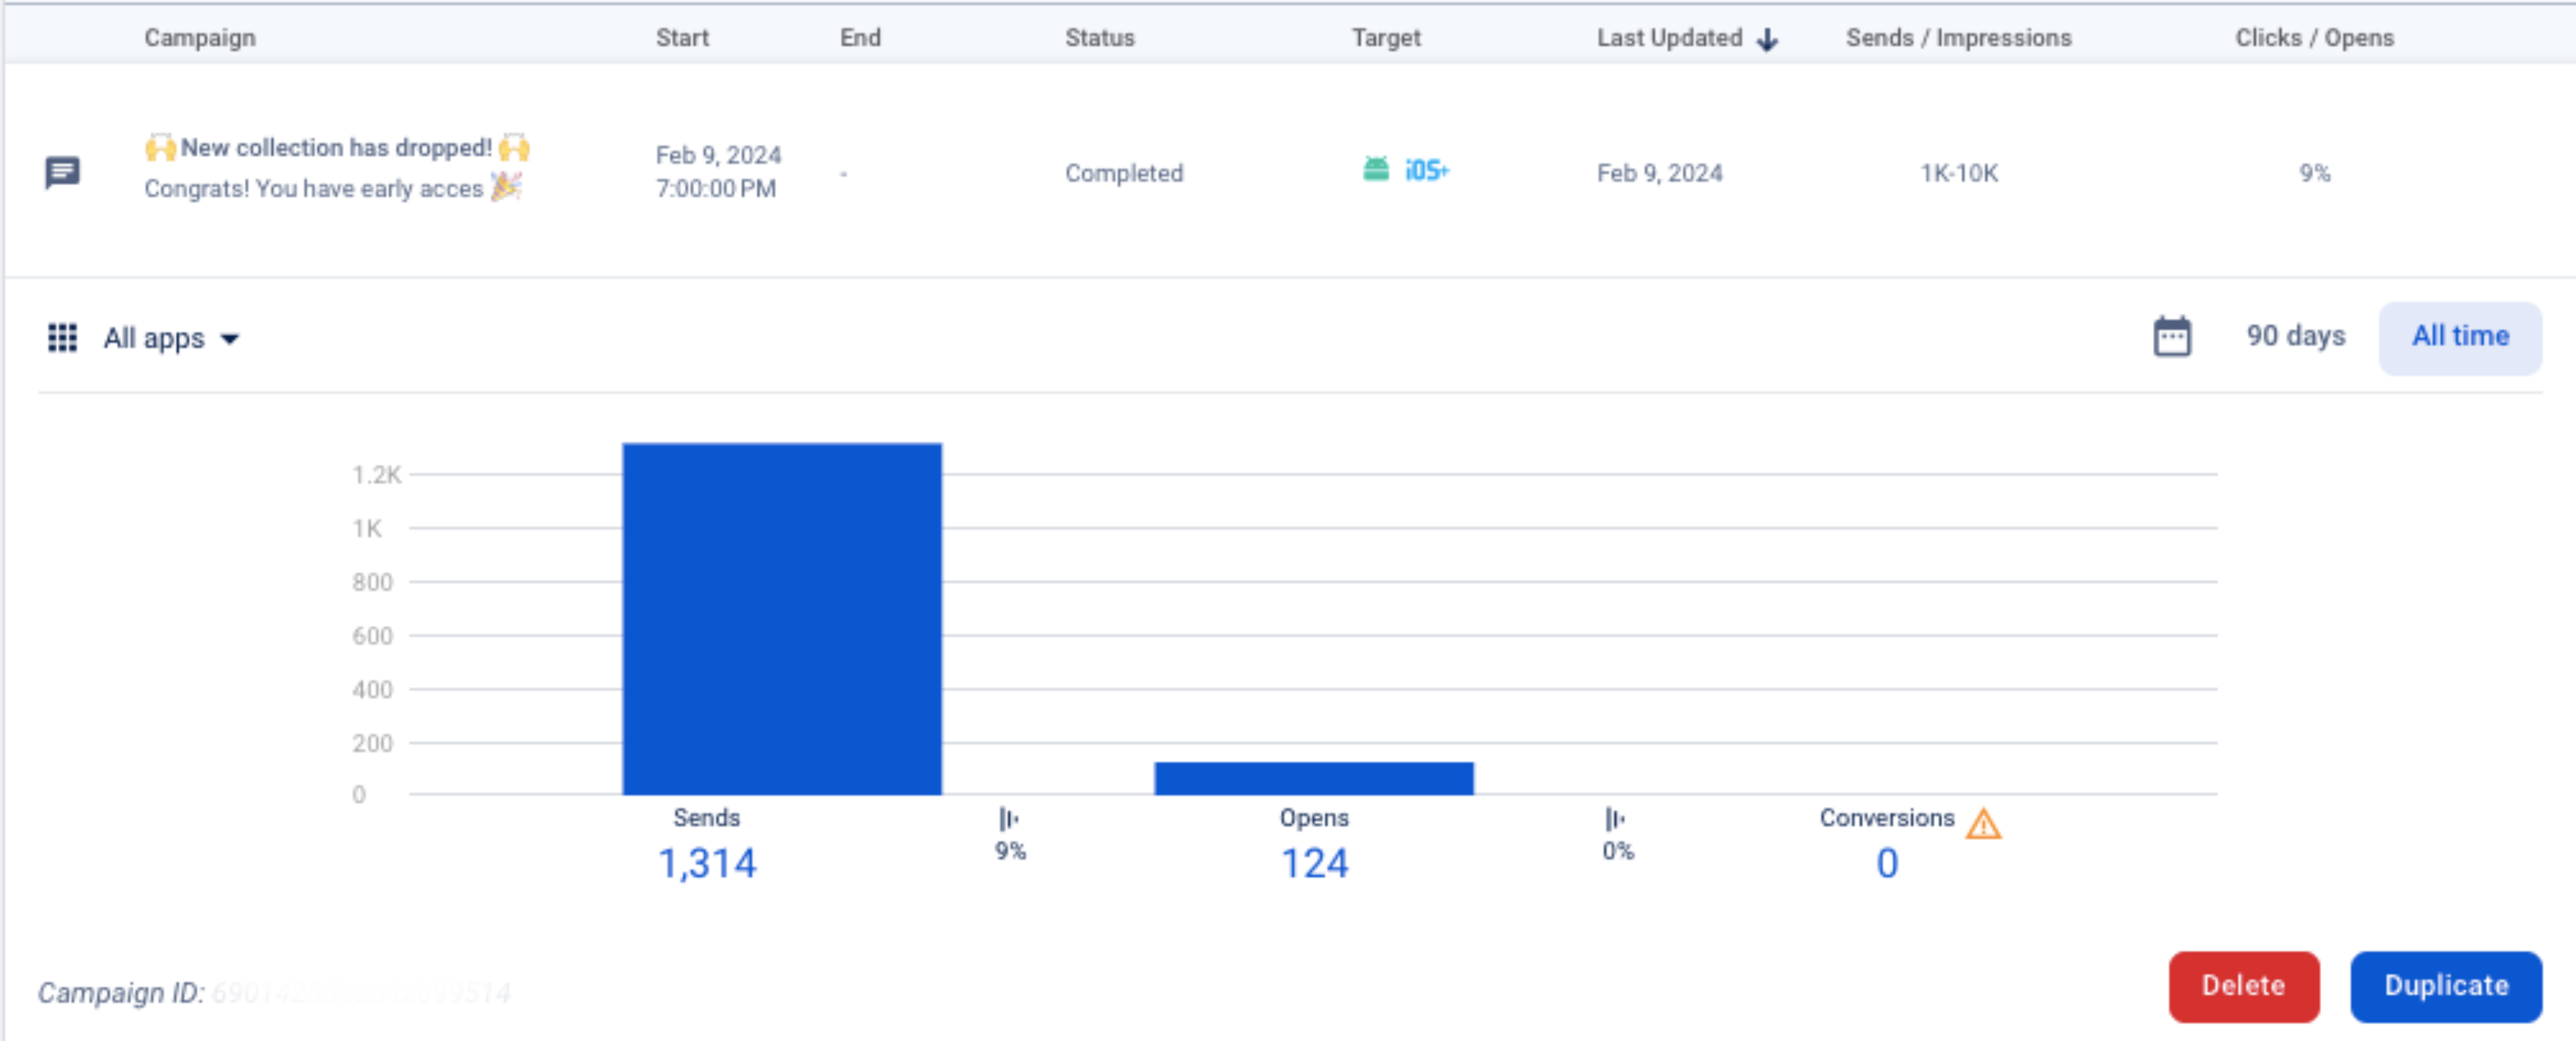Click the iOS+ target icon

point(1426,170)
